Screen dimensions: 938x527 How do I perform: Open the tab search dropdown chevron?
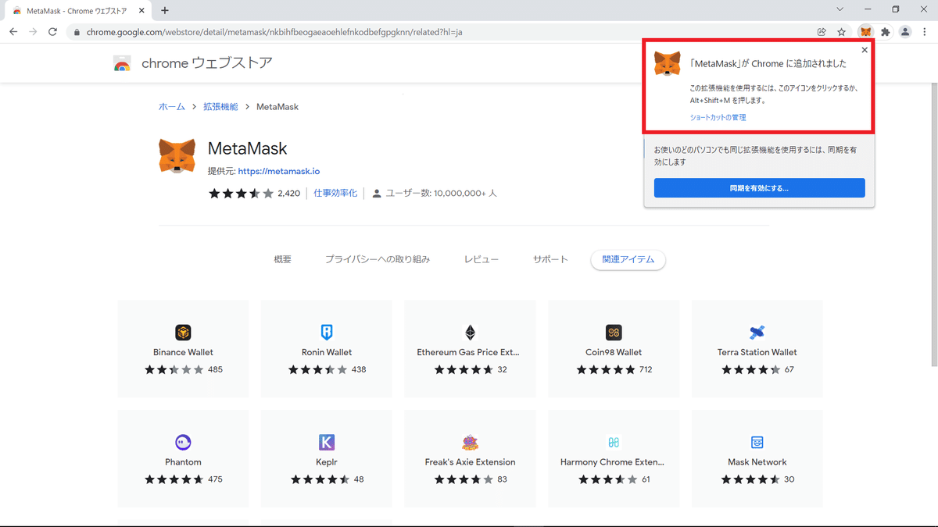pos(840,10)
